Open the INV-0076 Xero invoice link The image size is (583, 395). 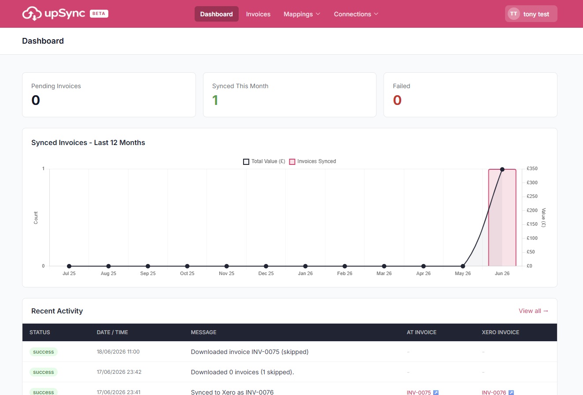[494, 392]
